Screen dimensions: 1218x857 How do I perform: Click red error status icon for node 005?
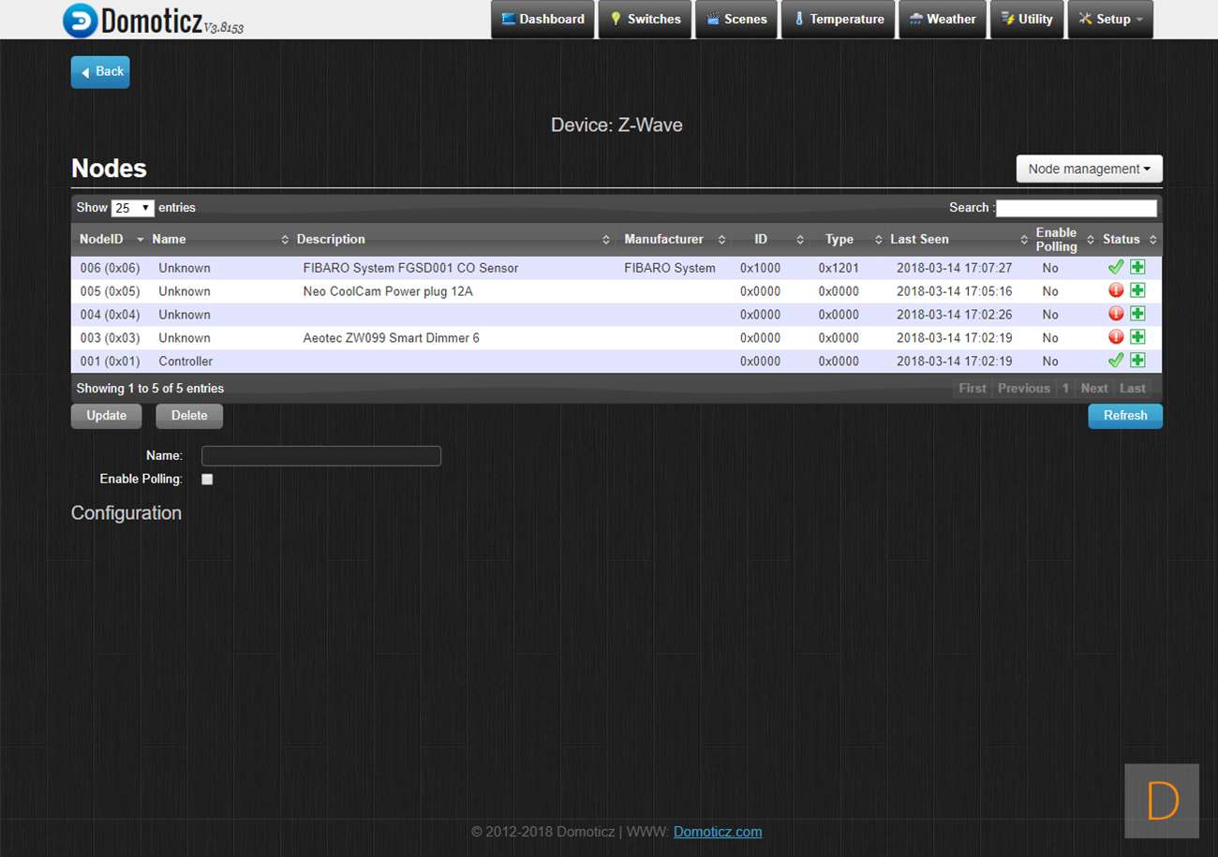point(1115,290)
